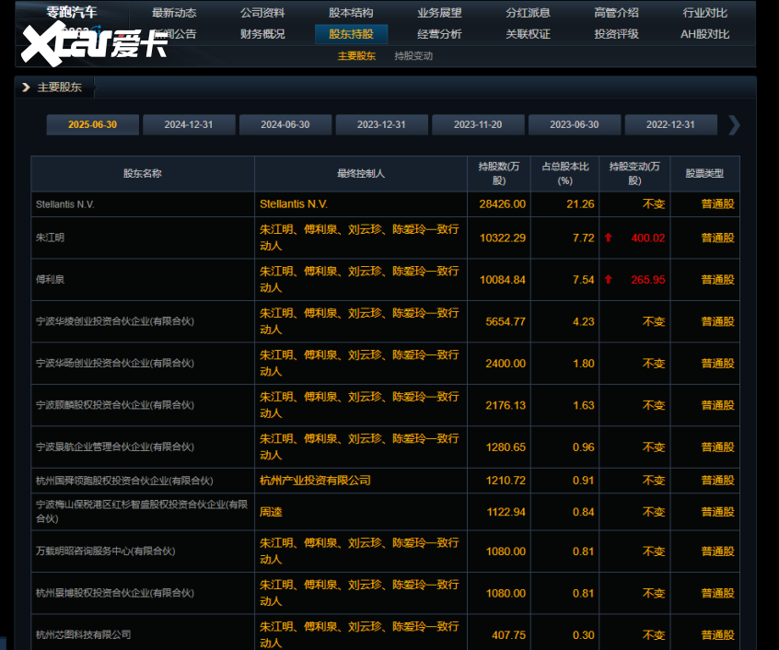Click the red up arrow next to 265.95
The width and height of the screenshot is (779, 650).
click(608, 280)
